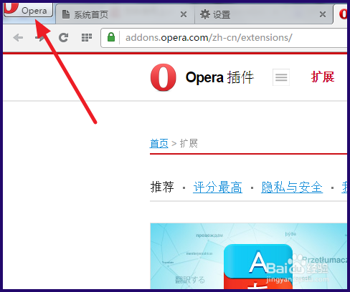350x292 pixels.
Task: Click the address bar showing addons.opera.com
Action: tap(224, 38)
